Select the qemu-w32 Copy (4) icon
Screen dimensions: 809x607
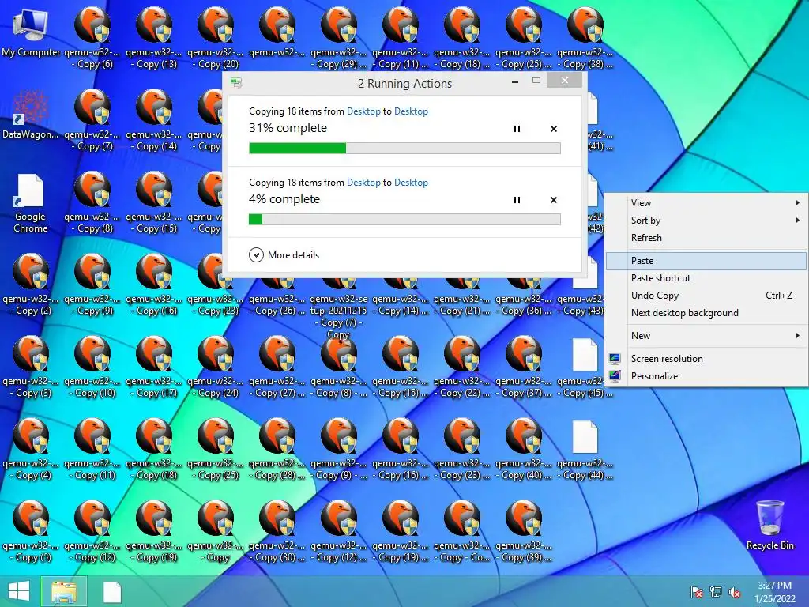point(31,450)
